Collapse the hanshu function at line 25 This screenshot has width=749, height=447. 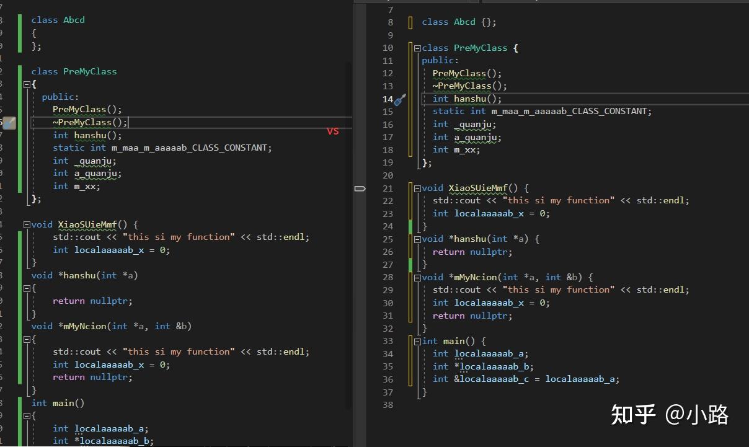point(417,239)
